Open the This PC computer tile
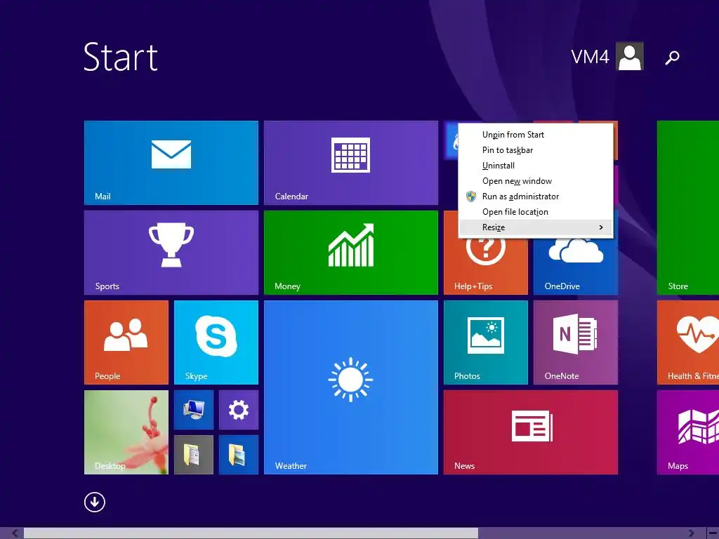 [x=194, y=410]
